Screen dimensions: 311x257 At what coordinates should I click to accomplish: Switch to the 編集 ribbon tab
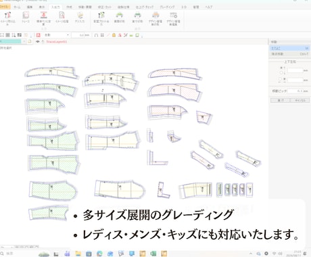(x=30, y=7)
